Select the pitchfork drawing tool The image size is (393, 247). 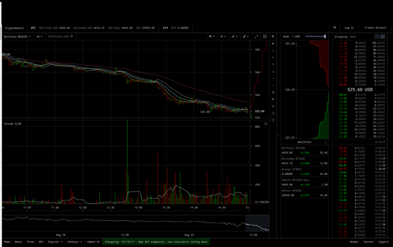pyautogui.click(x=273, y=99)
